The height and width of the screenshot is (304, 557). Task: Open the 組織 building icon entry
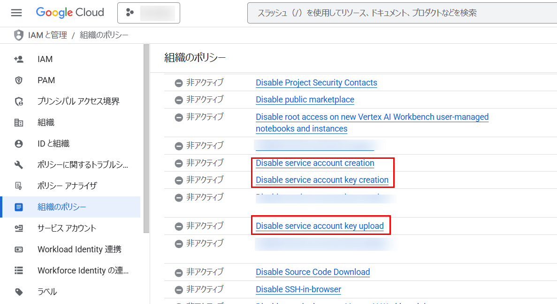coord(19,123)
